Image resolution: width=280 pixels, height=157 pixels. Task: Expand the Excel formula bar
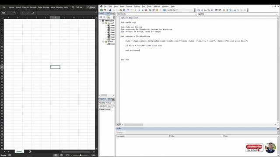[96, 13]
